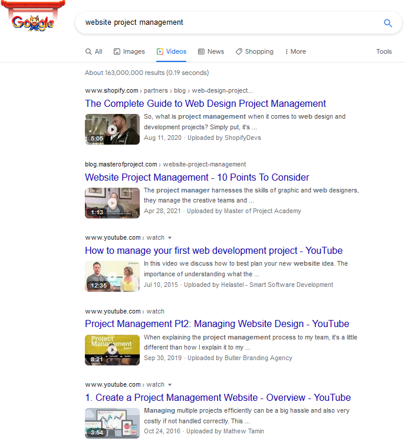Click the snippet starting 'The project manager harnesses'
Screen dimensions: 405x441
coord(251,195)
